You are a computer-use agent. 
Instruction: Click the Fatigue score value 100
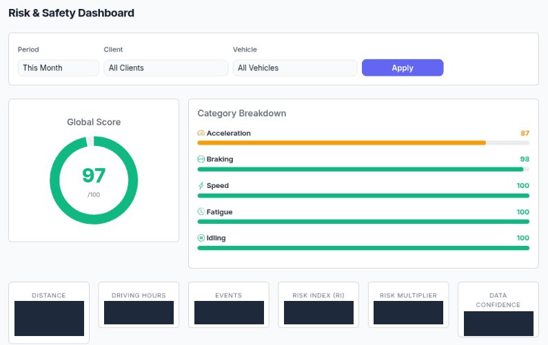pos(522,212)
